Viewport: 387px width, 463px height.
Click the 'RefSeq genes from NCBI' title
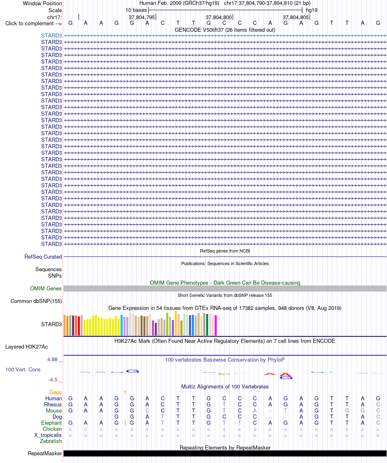(225, 251)
